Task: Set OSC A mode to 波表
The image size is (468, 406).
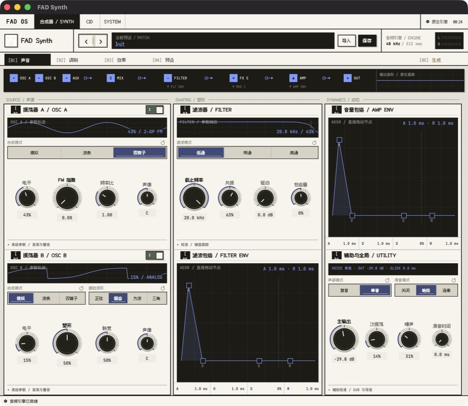Action: point(87,153)
